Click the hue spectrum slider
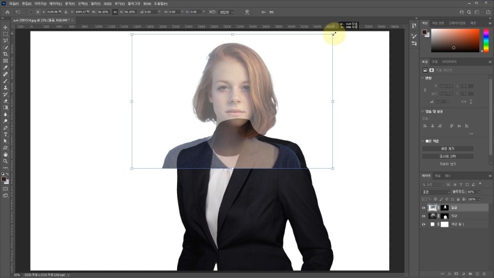494x278 pixels. pos(486,41)
